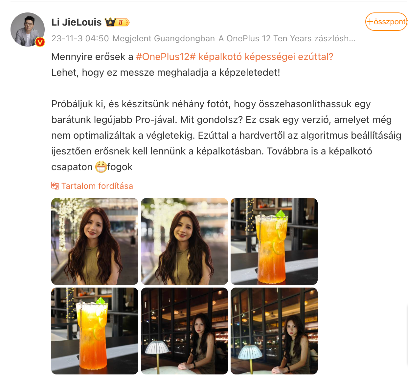The image size is (408, 381).
Task: Open the Li JieLouis username link
Action: point(77,22)
